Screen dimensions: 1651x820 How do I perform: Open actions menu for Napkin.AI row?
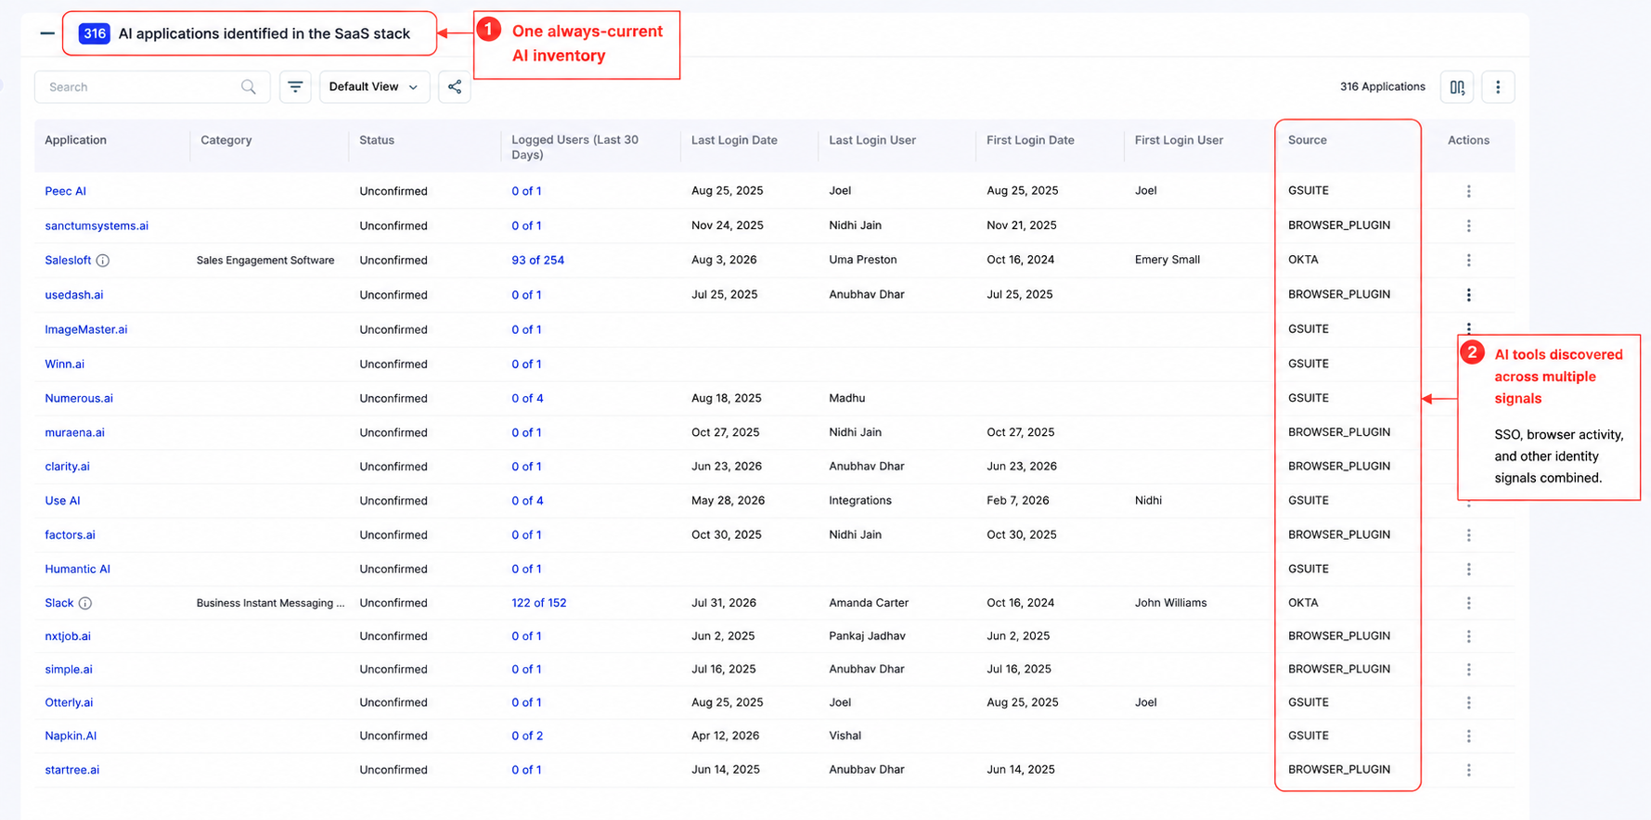1468,737
